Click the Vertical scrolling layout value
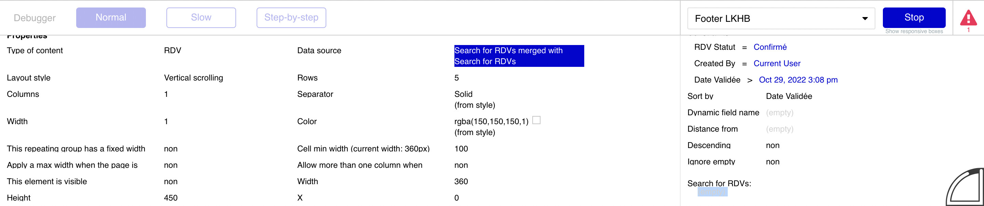Image resolution: width=984 pixels, height=206 pixels. (193, 78)
